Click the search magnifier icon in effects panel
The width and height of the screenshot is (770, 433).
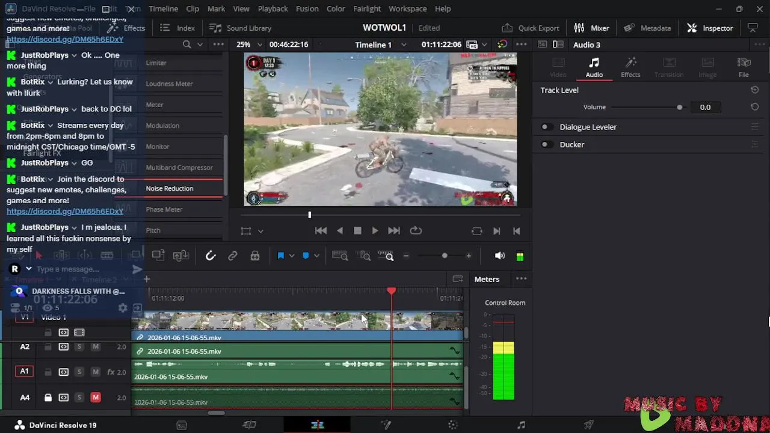tap(187, 45)
